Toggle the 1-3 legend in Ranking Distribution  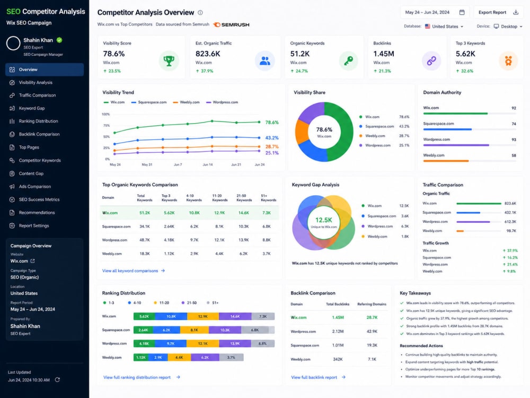click(x=109, y=303)
